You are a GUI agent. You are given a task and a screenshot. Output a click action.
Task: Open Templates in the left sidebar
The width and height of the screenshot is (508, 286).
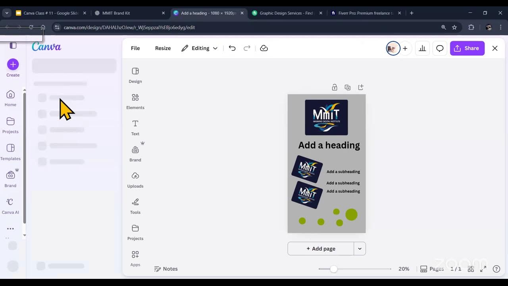pyautogui.click(x=10, y=153)
